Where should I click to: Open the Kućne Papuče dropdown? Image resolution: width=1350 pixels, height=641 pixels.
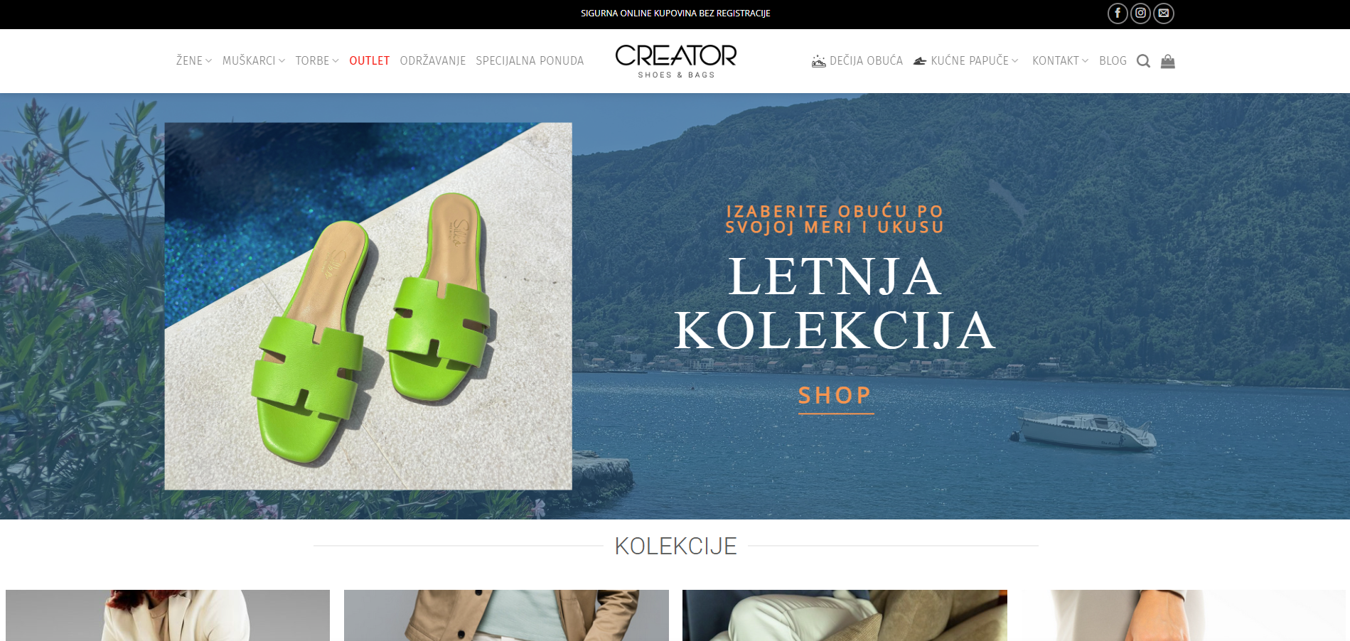(975, 61)
